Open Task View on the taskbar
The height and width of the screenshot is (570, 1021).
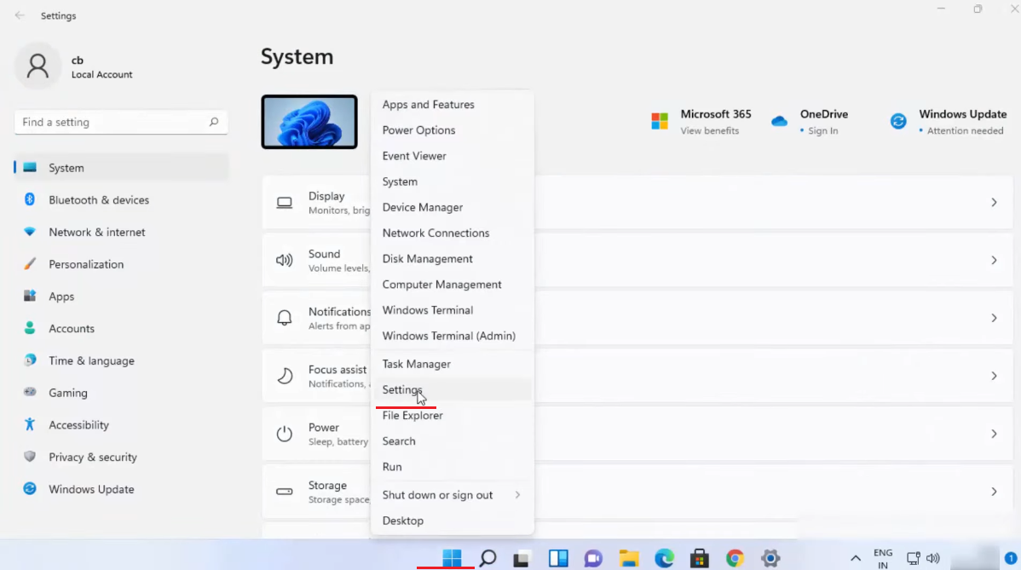coord(522,557)
